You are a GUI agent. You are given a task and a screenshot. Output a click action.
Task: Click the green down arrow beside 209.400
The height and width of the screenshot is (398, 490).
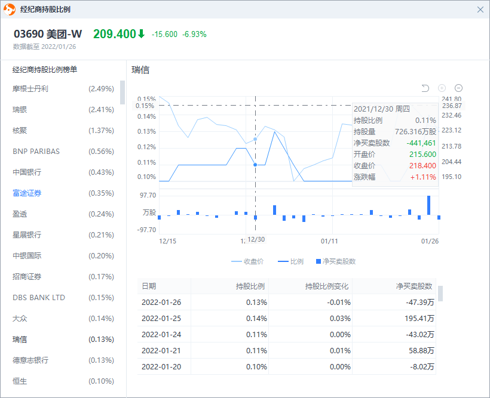(142, 34)
